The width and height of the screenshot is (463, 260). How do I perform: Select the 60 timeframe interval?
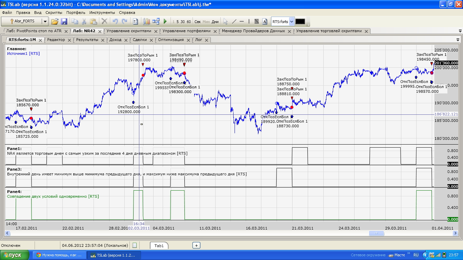(x=189, y=22)
